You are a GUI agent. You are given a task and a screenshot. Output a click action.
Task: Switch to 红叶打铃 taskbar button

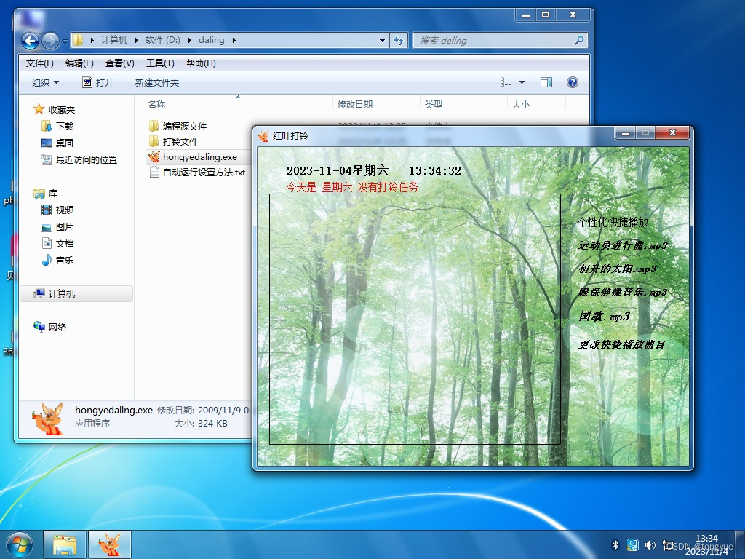coord(109,544)
